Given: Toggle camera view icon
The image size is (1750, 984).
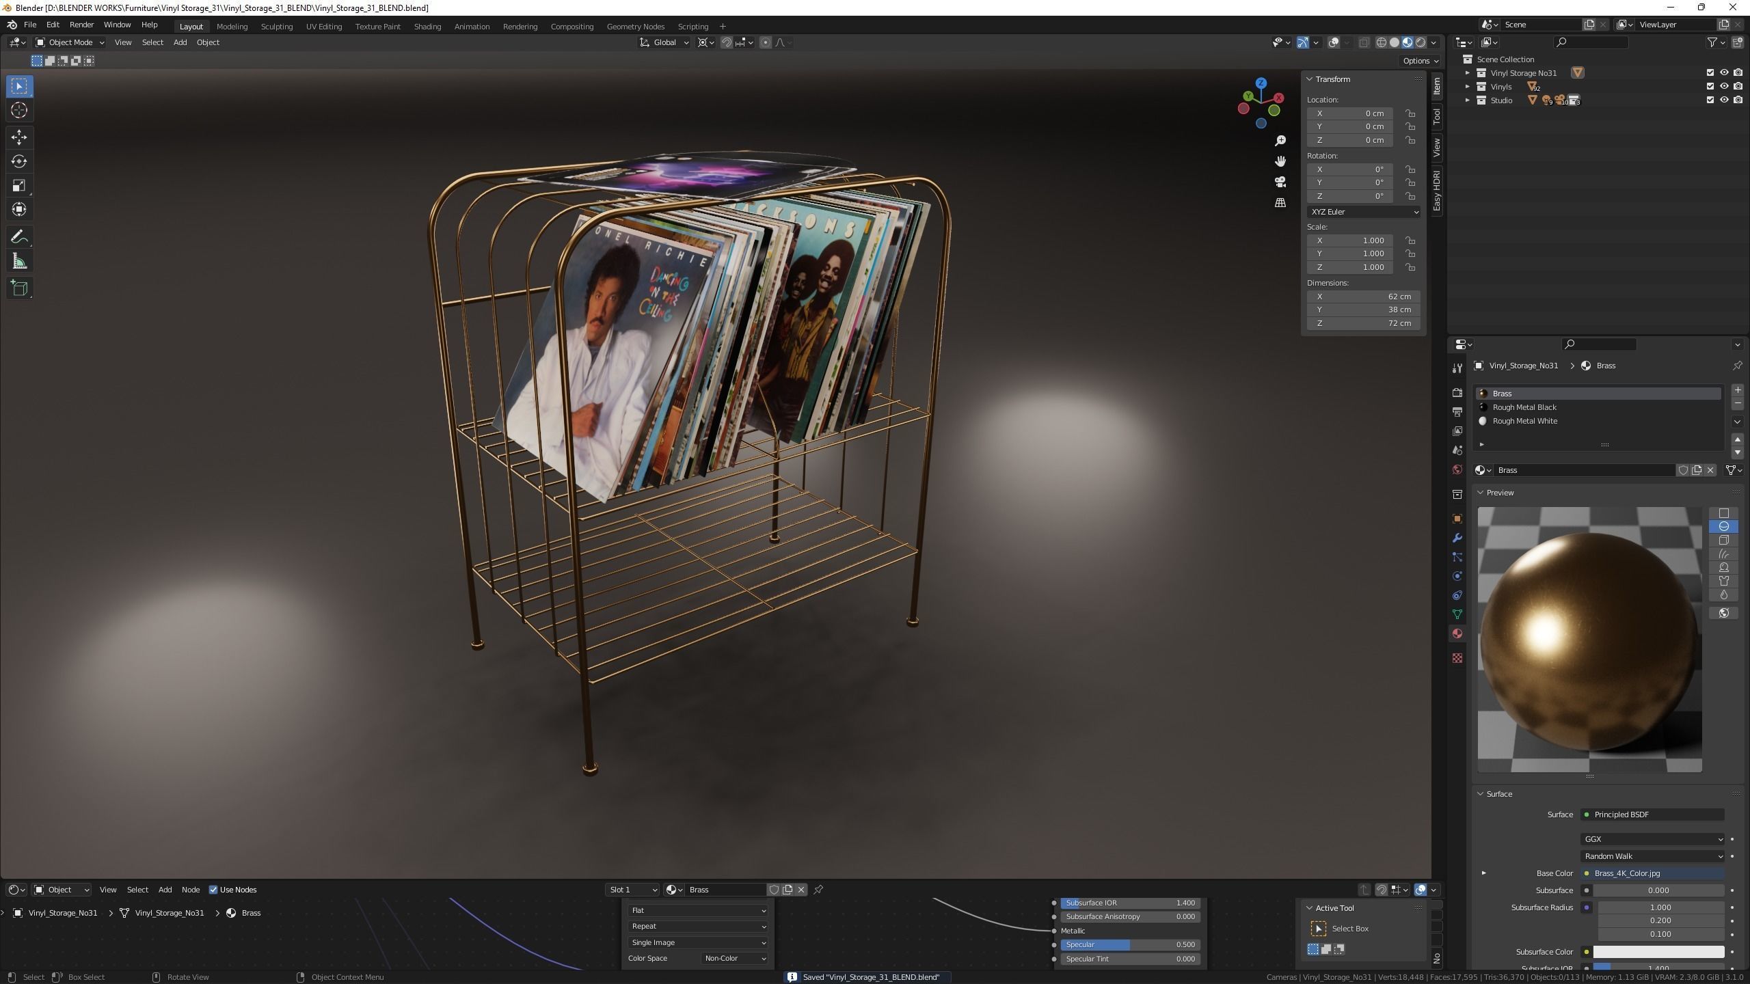Looking at the screenshot, I should pyautogui.click(x=1280, y=182).
